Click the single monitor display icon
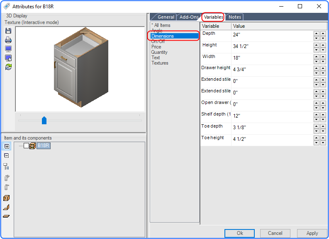The width and height of the screenshot is (329, 239). coord(8,49)
